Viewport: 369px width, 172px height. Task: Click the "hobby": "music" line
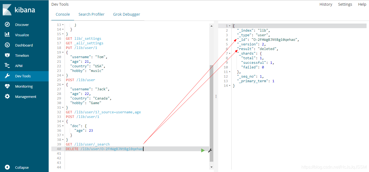pyautogui.click(x=87, y=71)
